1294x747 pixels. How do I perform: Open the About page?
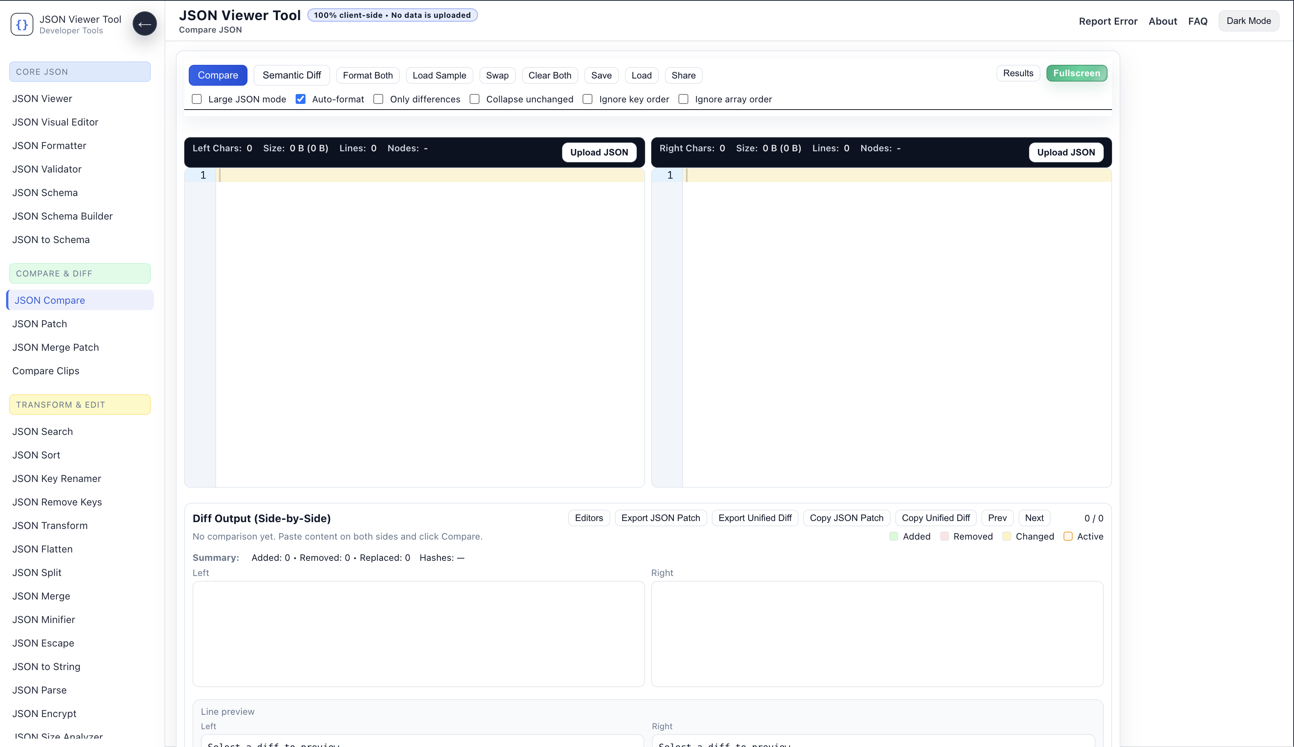point(1163,21)
